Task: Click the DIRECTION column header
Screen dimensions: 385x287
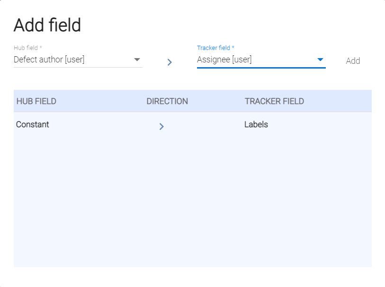Action: tap(167, 101)
